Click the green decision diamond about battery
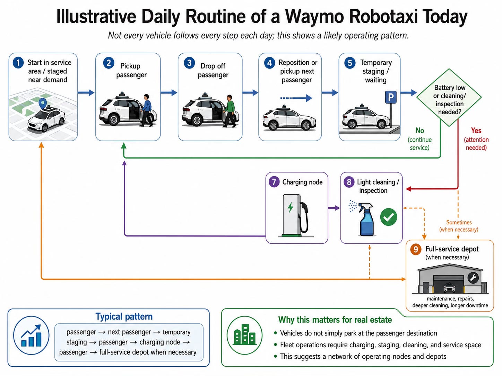Viewport: 502px width, 376px height. (x=449, y=97)
